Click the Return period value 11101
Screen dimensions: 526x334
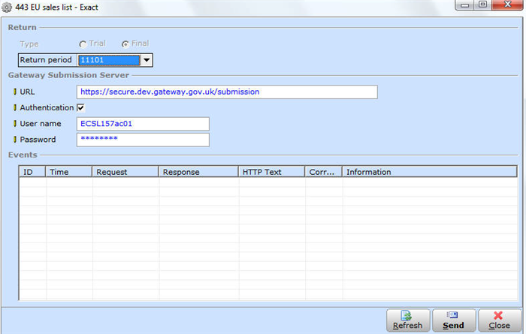(109, 60)
